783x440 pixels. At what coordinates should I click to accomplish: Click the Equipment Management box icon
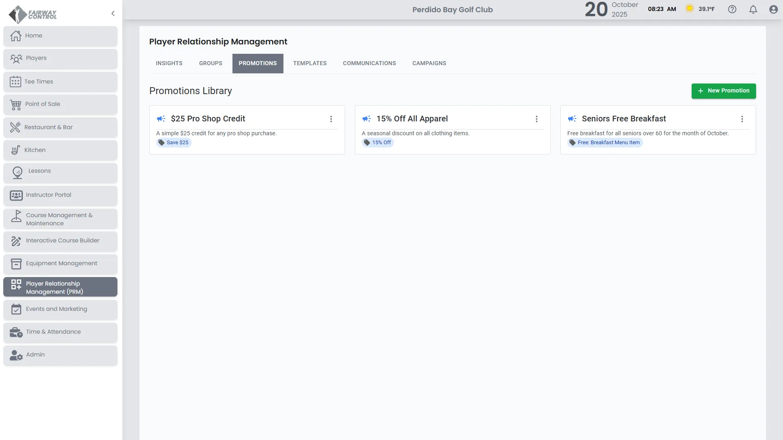(16, 264)
